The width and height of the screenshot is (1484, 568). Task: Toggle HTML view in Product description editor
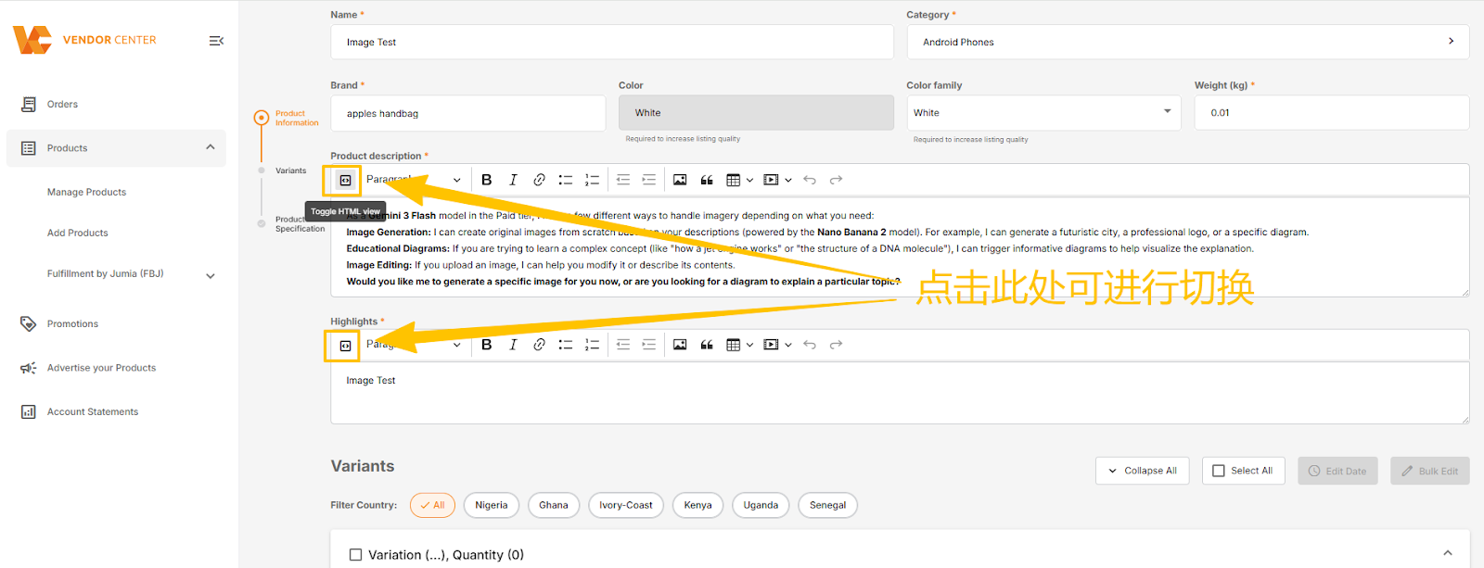point(345,180)
